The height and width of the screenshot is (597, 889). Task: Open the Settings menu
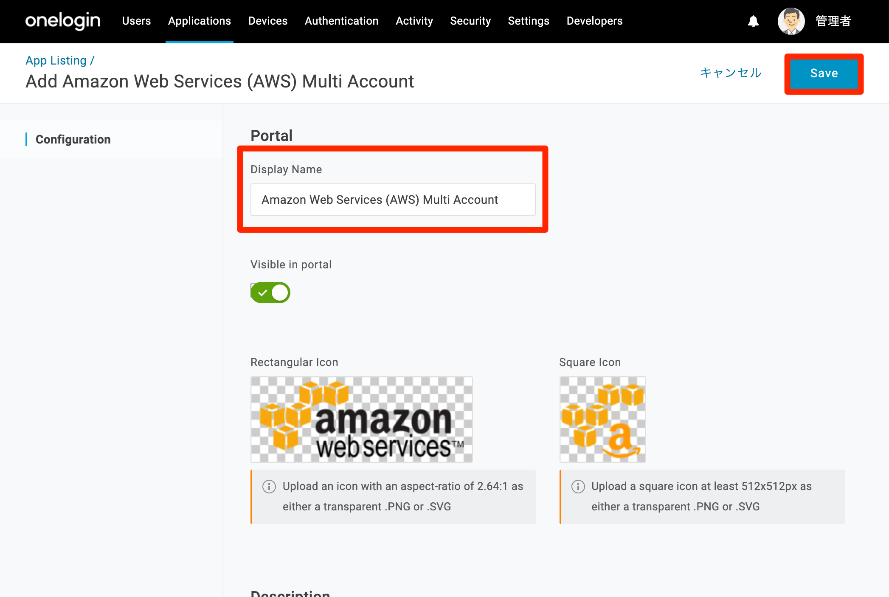[x=529, y=21]
